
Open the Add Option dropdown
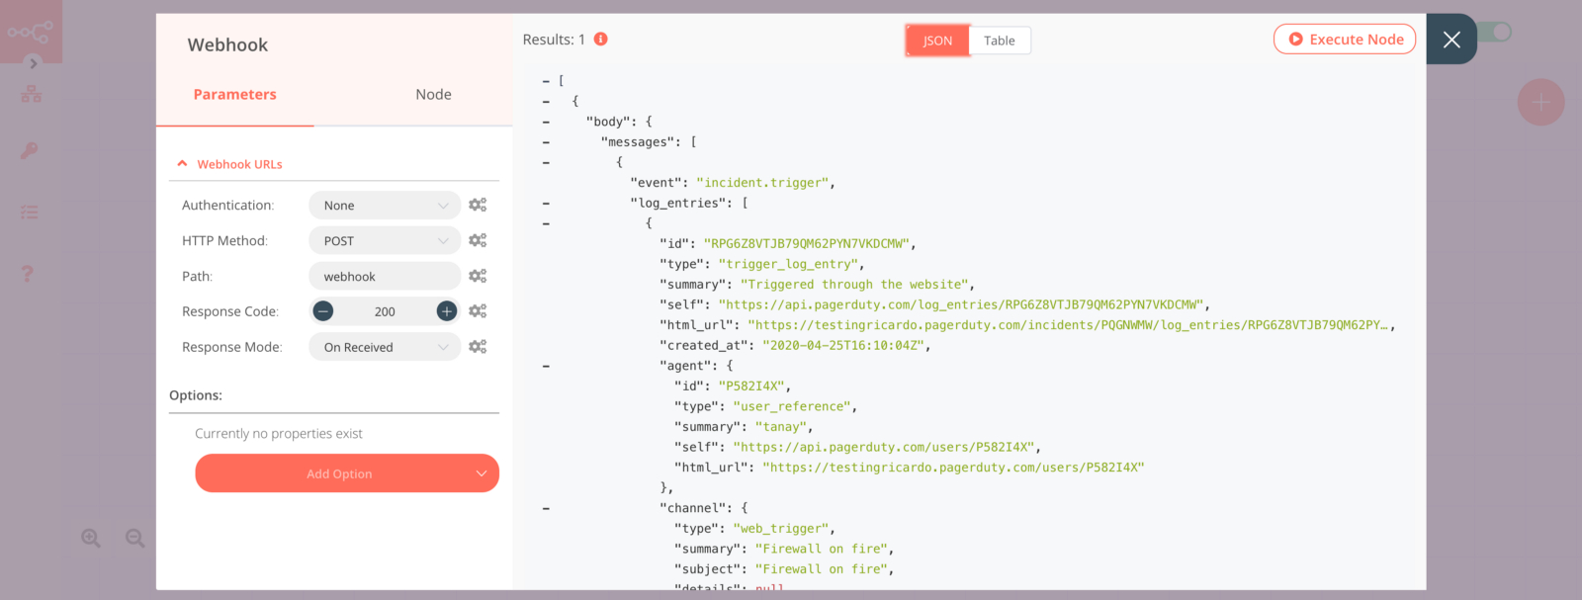347,473
